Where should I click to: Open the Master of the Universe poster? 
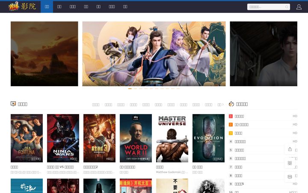(x=172, y=138)
